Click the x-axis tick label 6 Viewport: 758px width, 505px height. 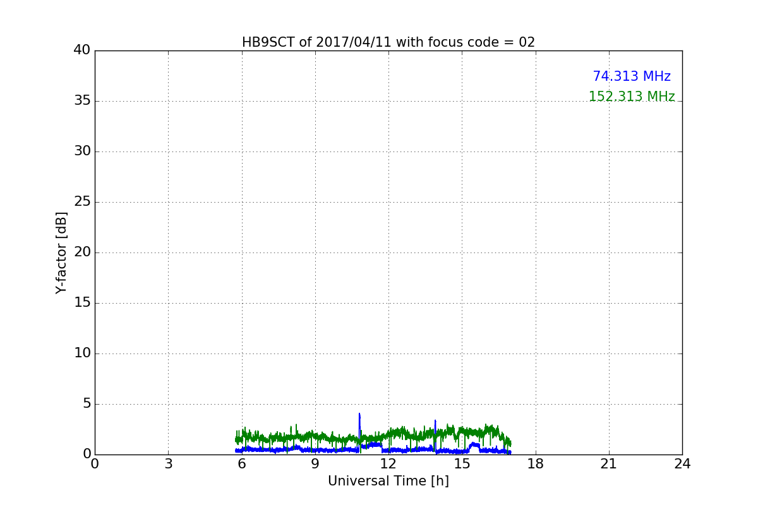(242, 464)
